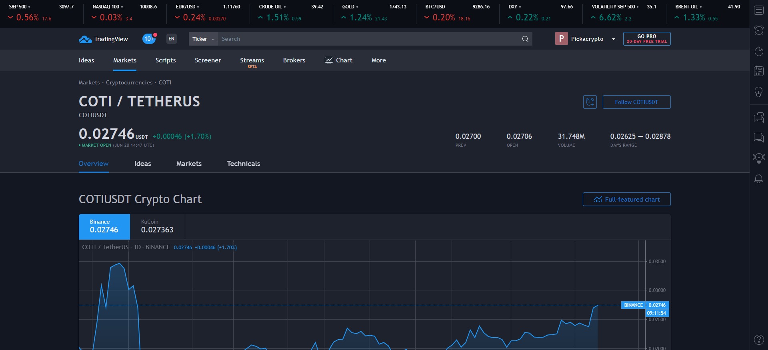This screenshot has height=350, width=768.
Task: Click the 0.02700 PREV value
Action: pyautogui.click(x=468, y=136)
